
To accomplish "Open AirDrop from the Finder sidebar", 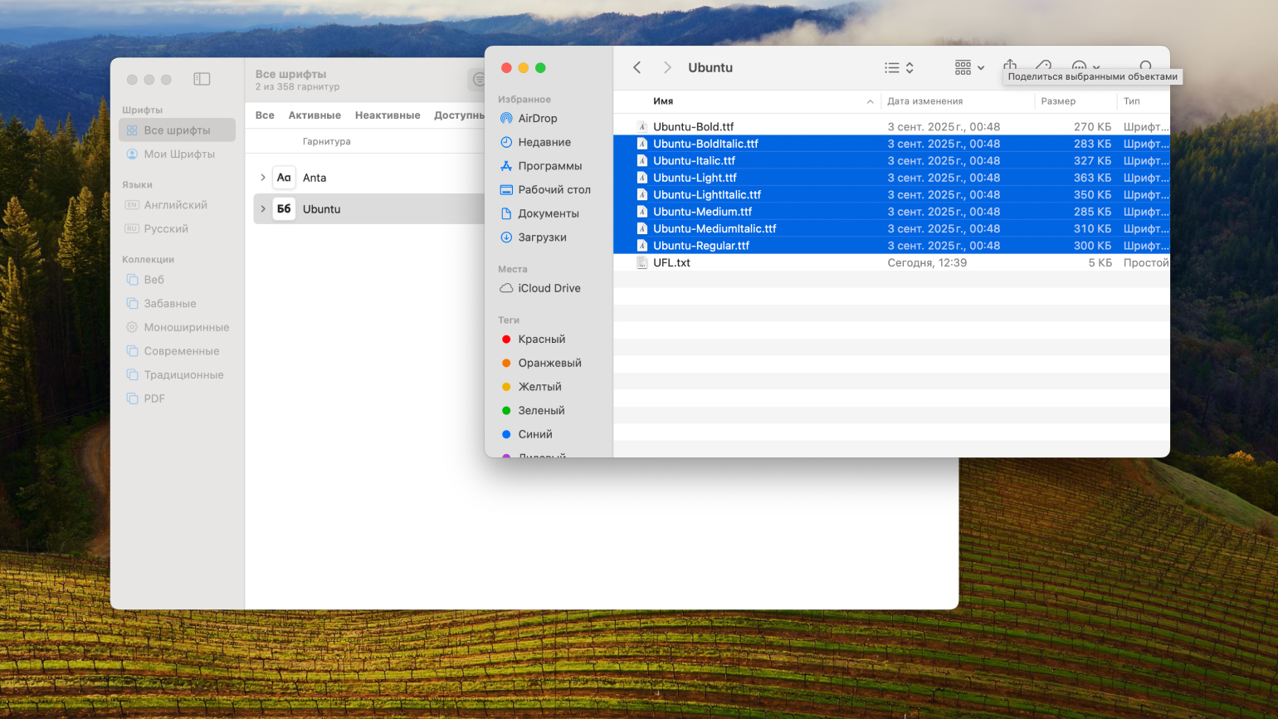I will click(x=537, y=119).
